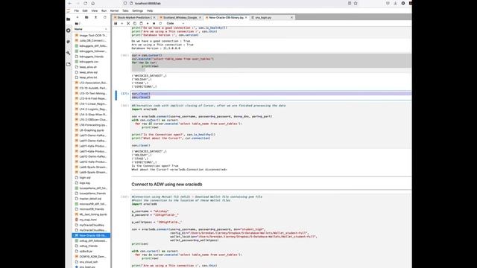Open the cell type Code dropdown

pyautogui.click(x=176, y=23)
